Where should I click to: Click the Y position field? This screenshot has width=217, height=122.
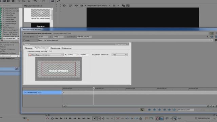84,55
